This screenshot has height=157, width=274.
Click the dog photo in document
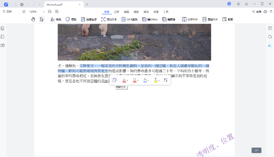click(x=134, y=42)
